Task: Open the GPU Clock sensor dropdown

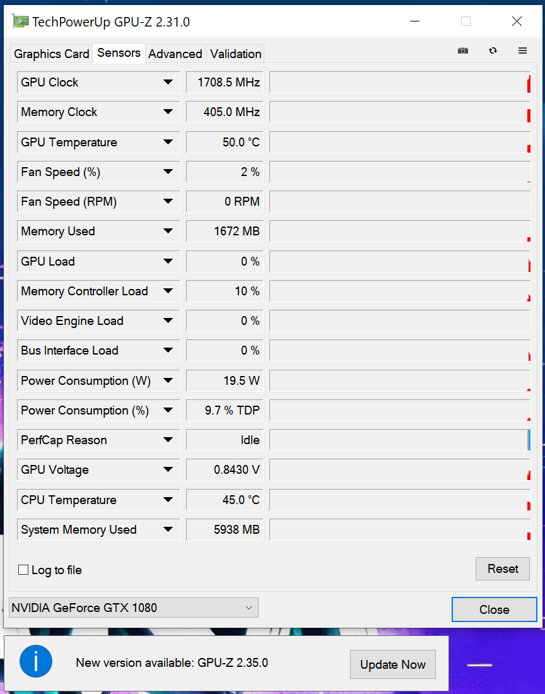Action: (x=168, y=82)
